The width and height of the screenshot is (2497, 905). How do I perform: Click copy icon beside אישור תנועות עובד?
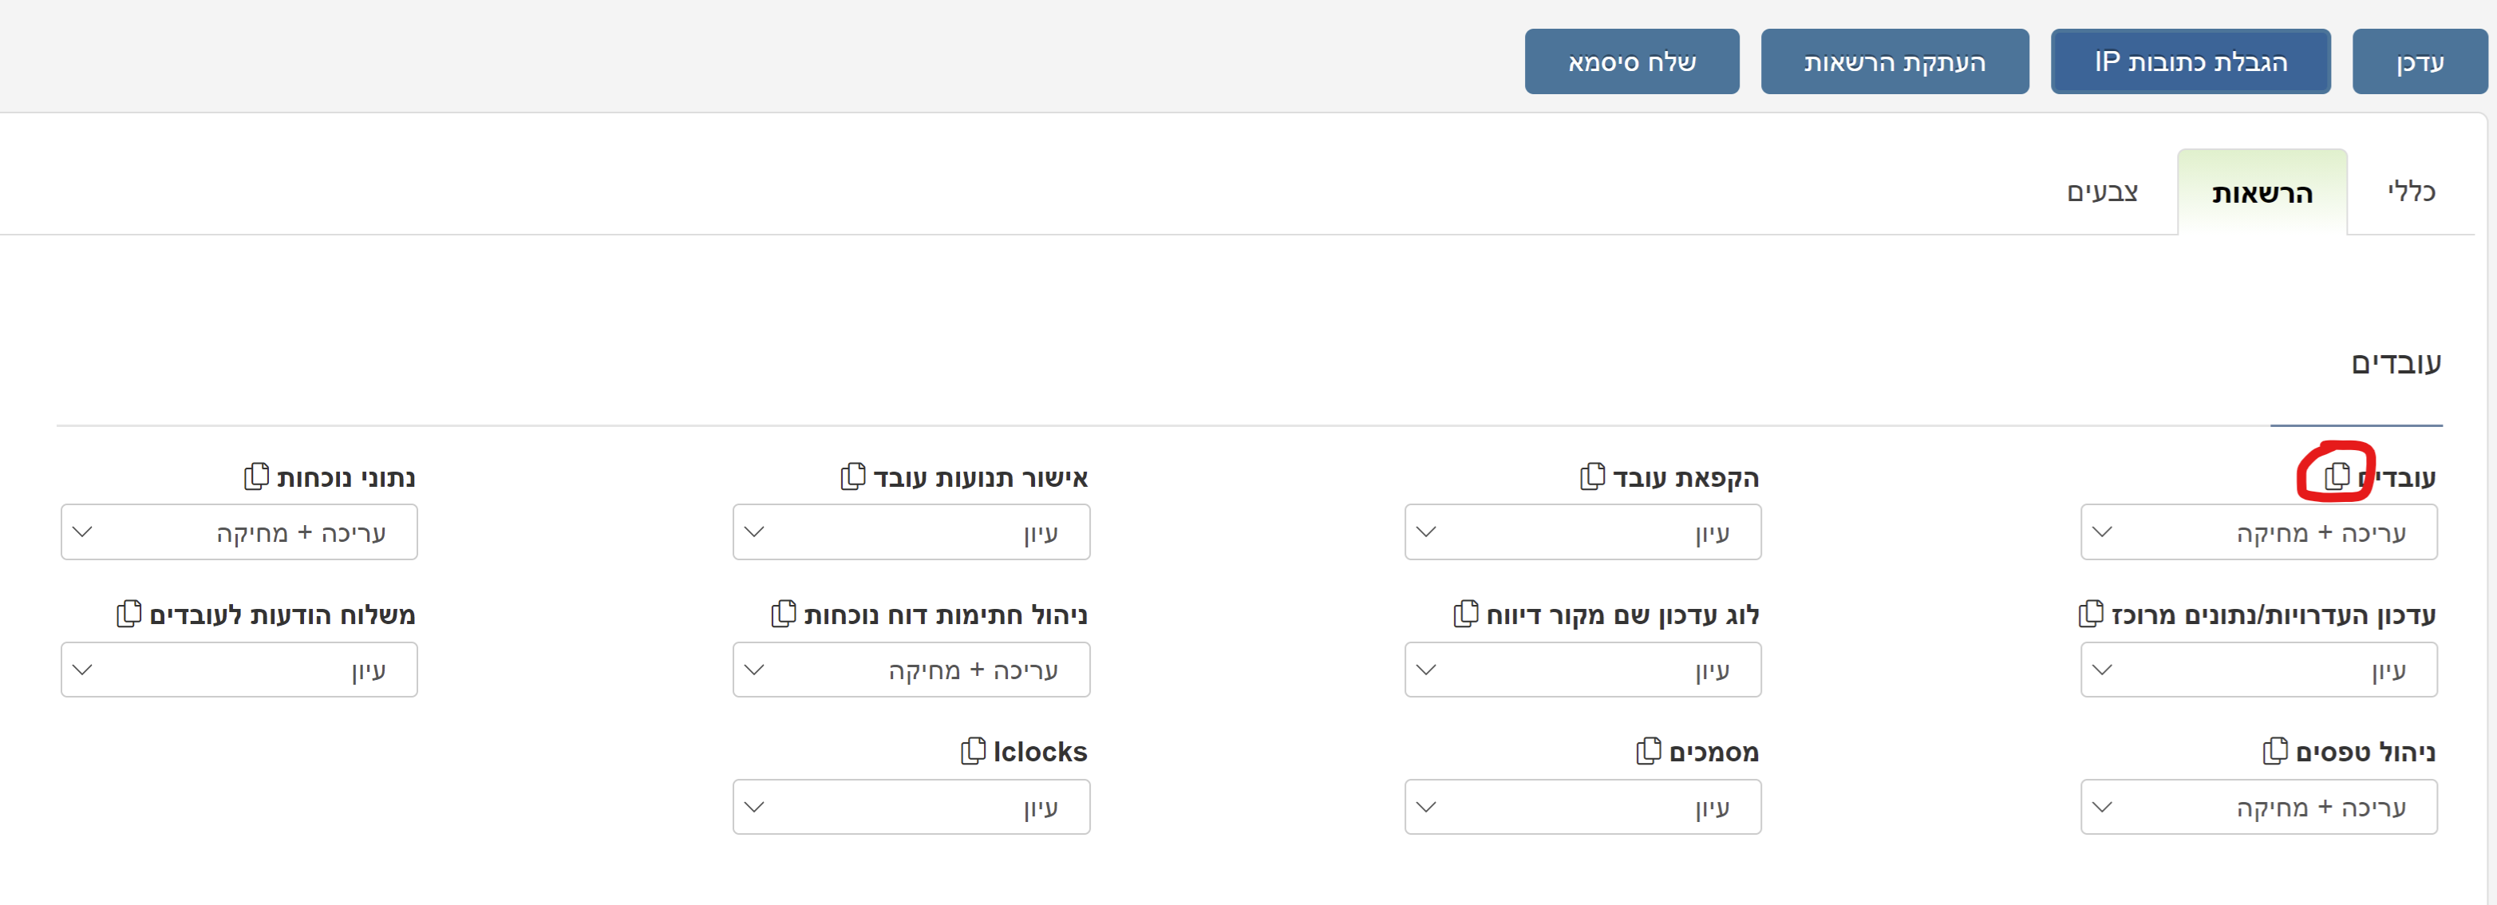pos(852,476)
